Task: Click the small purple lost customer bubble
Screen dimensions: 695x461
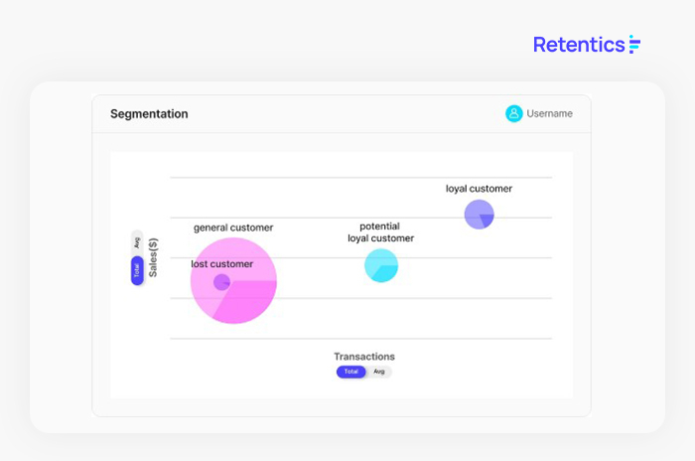Action: 221,281
